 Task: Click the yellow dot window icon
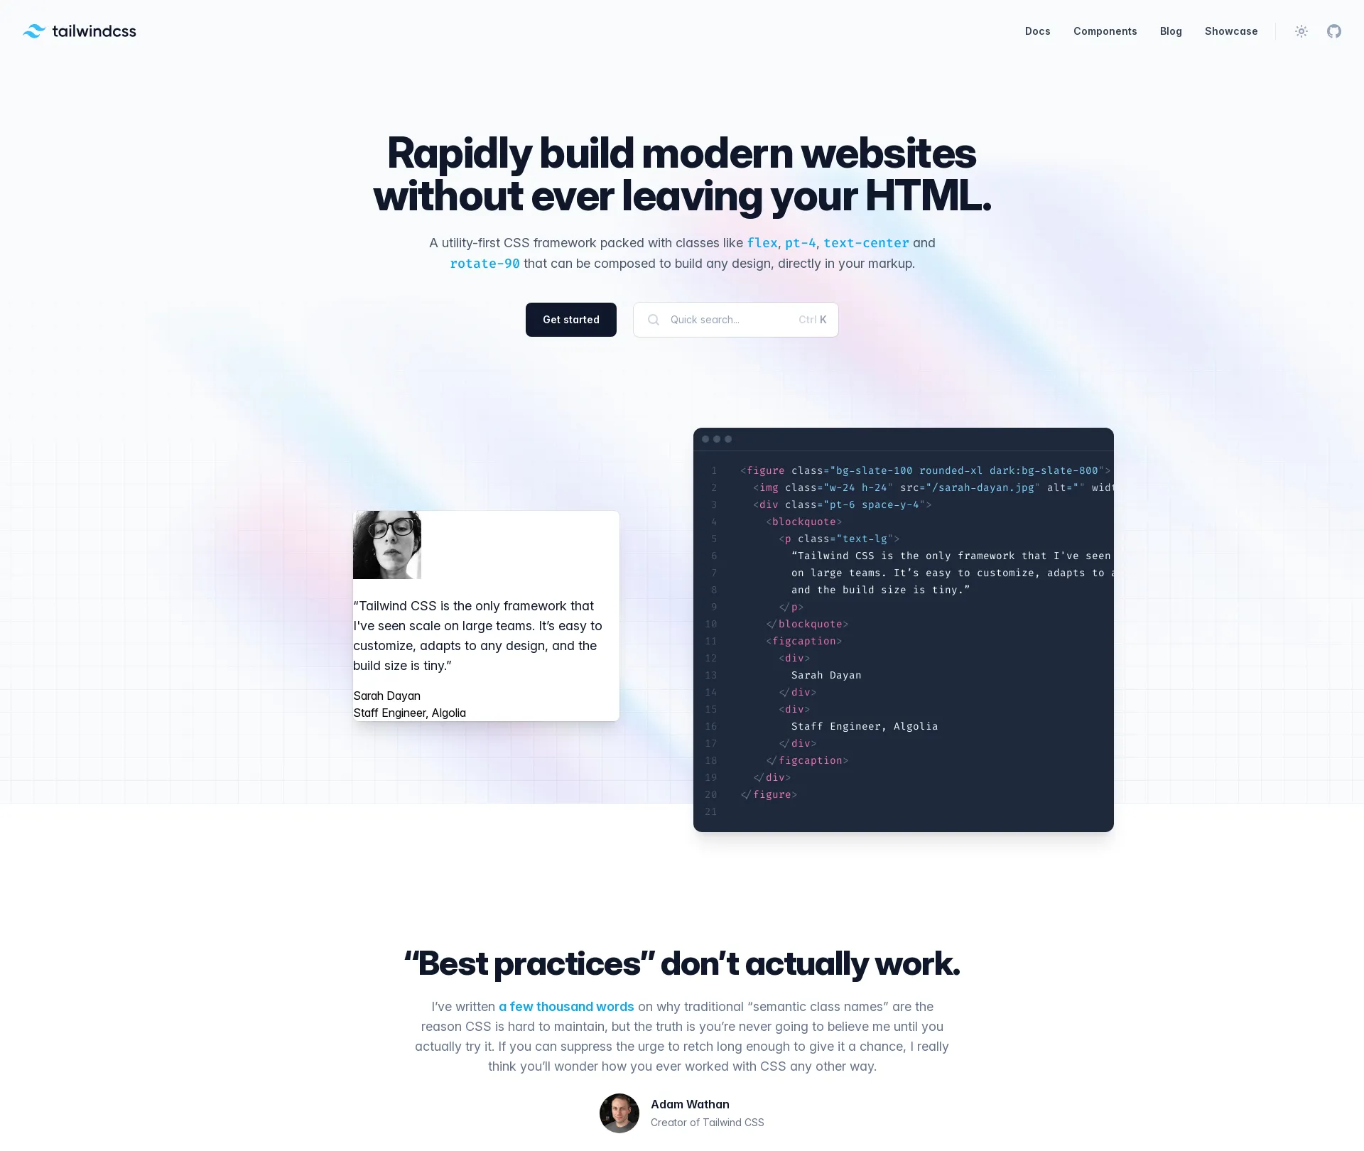point(718,440)
